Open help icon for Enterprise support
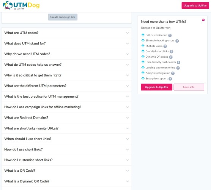 click(x=170, y=79)
